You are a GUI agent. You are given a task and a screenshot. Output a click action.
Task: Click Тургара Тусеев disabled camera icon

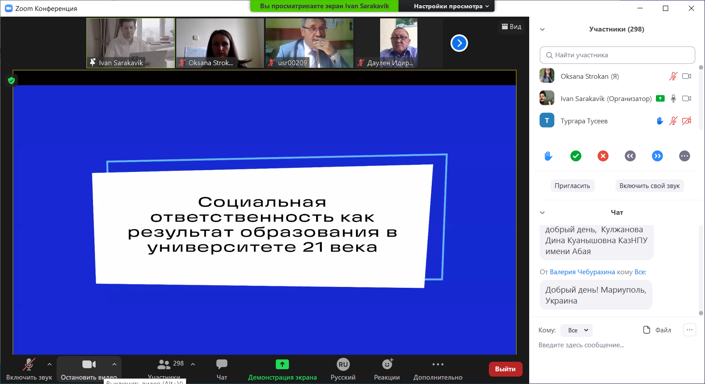point(687,121)
